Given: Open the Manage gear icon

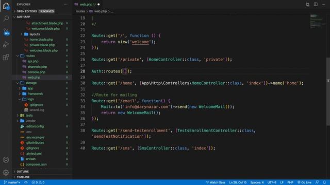Looking at the screenshot, I should [6, 173].
